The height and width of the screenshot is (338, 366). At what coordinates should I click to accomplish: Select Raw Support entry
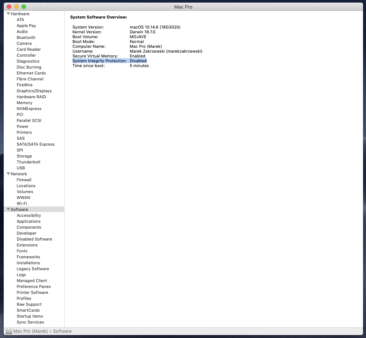pos(29,304)
